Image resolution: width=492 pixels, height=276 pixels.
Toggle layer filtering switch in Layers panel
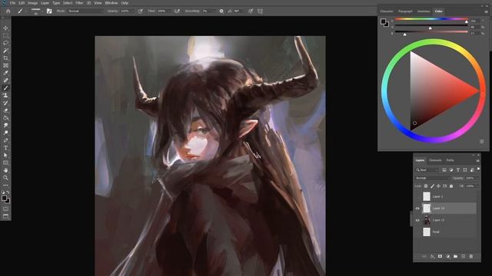(x=478, y=169)
